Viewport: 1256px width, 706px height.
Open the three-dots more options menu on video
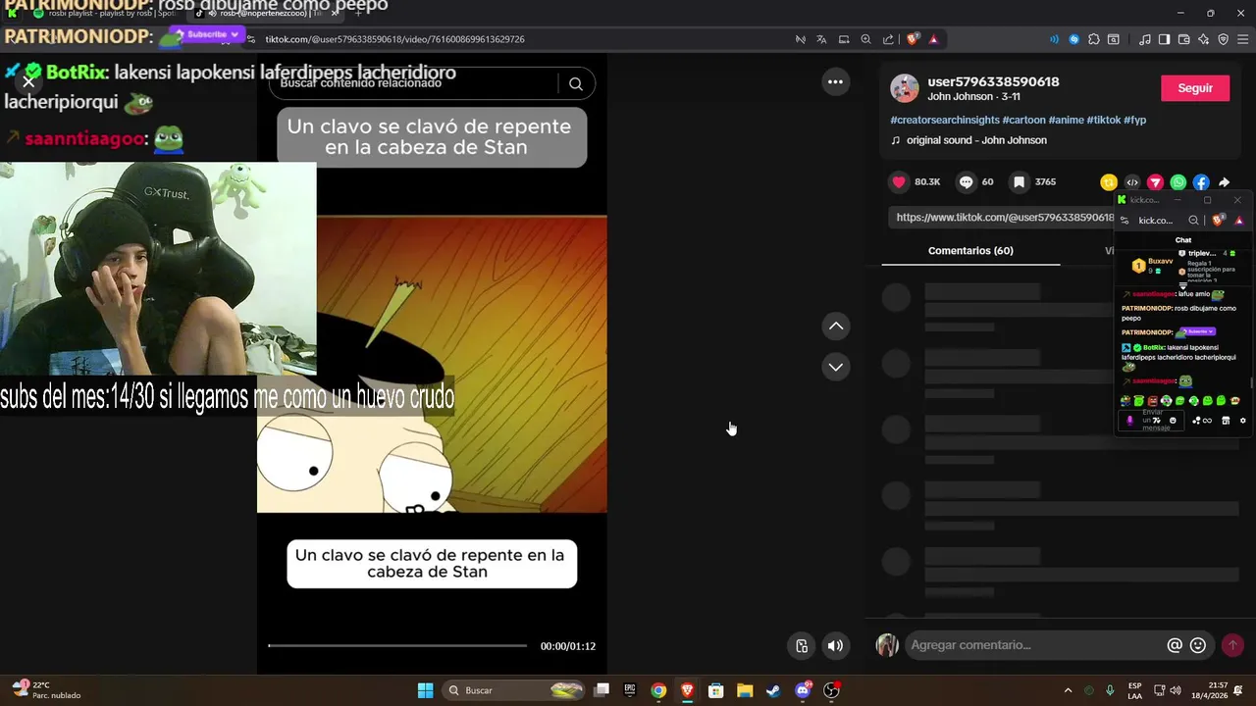pos(835,82)
